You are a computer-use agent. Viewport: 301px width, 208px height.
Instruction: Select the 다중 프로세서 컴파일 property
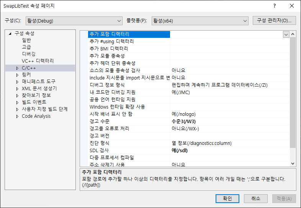(x=129, y=158)
